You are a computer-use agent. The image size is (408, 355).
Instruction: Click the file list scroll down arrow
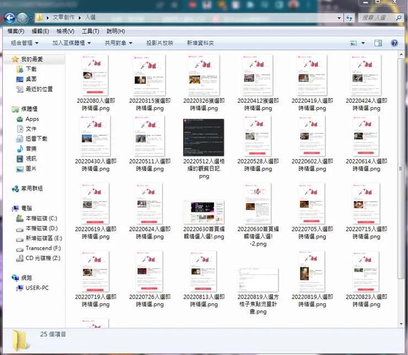click(401, 324)
